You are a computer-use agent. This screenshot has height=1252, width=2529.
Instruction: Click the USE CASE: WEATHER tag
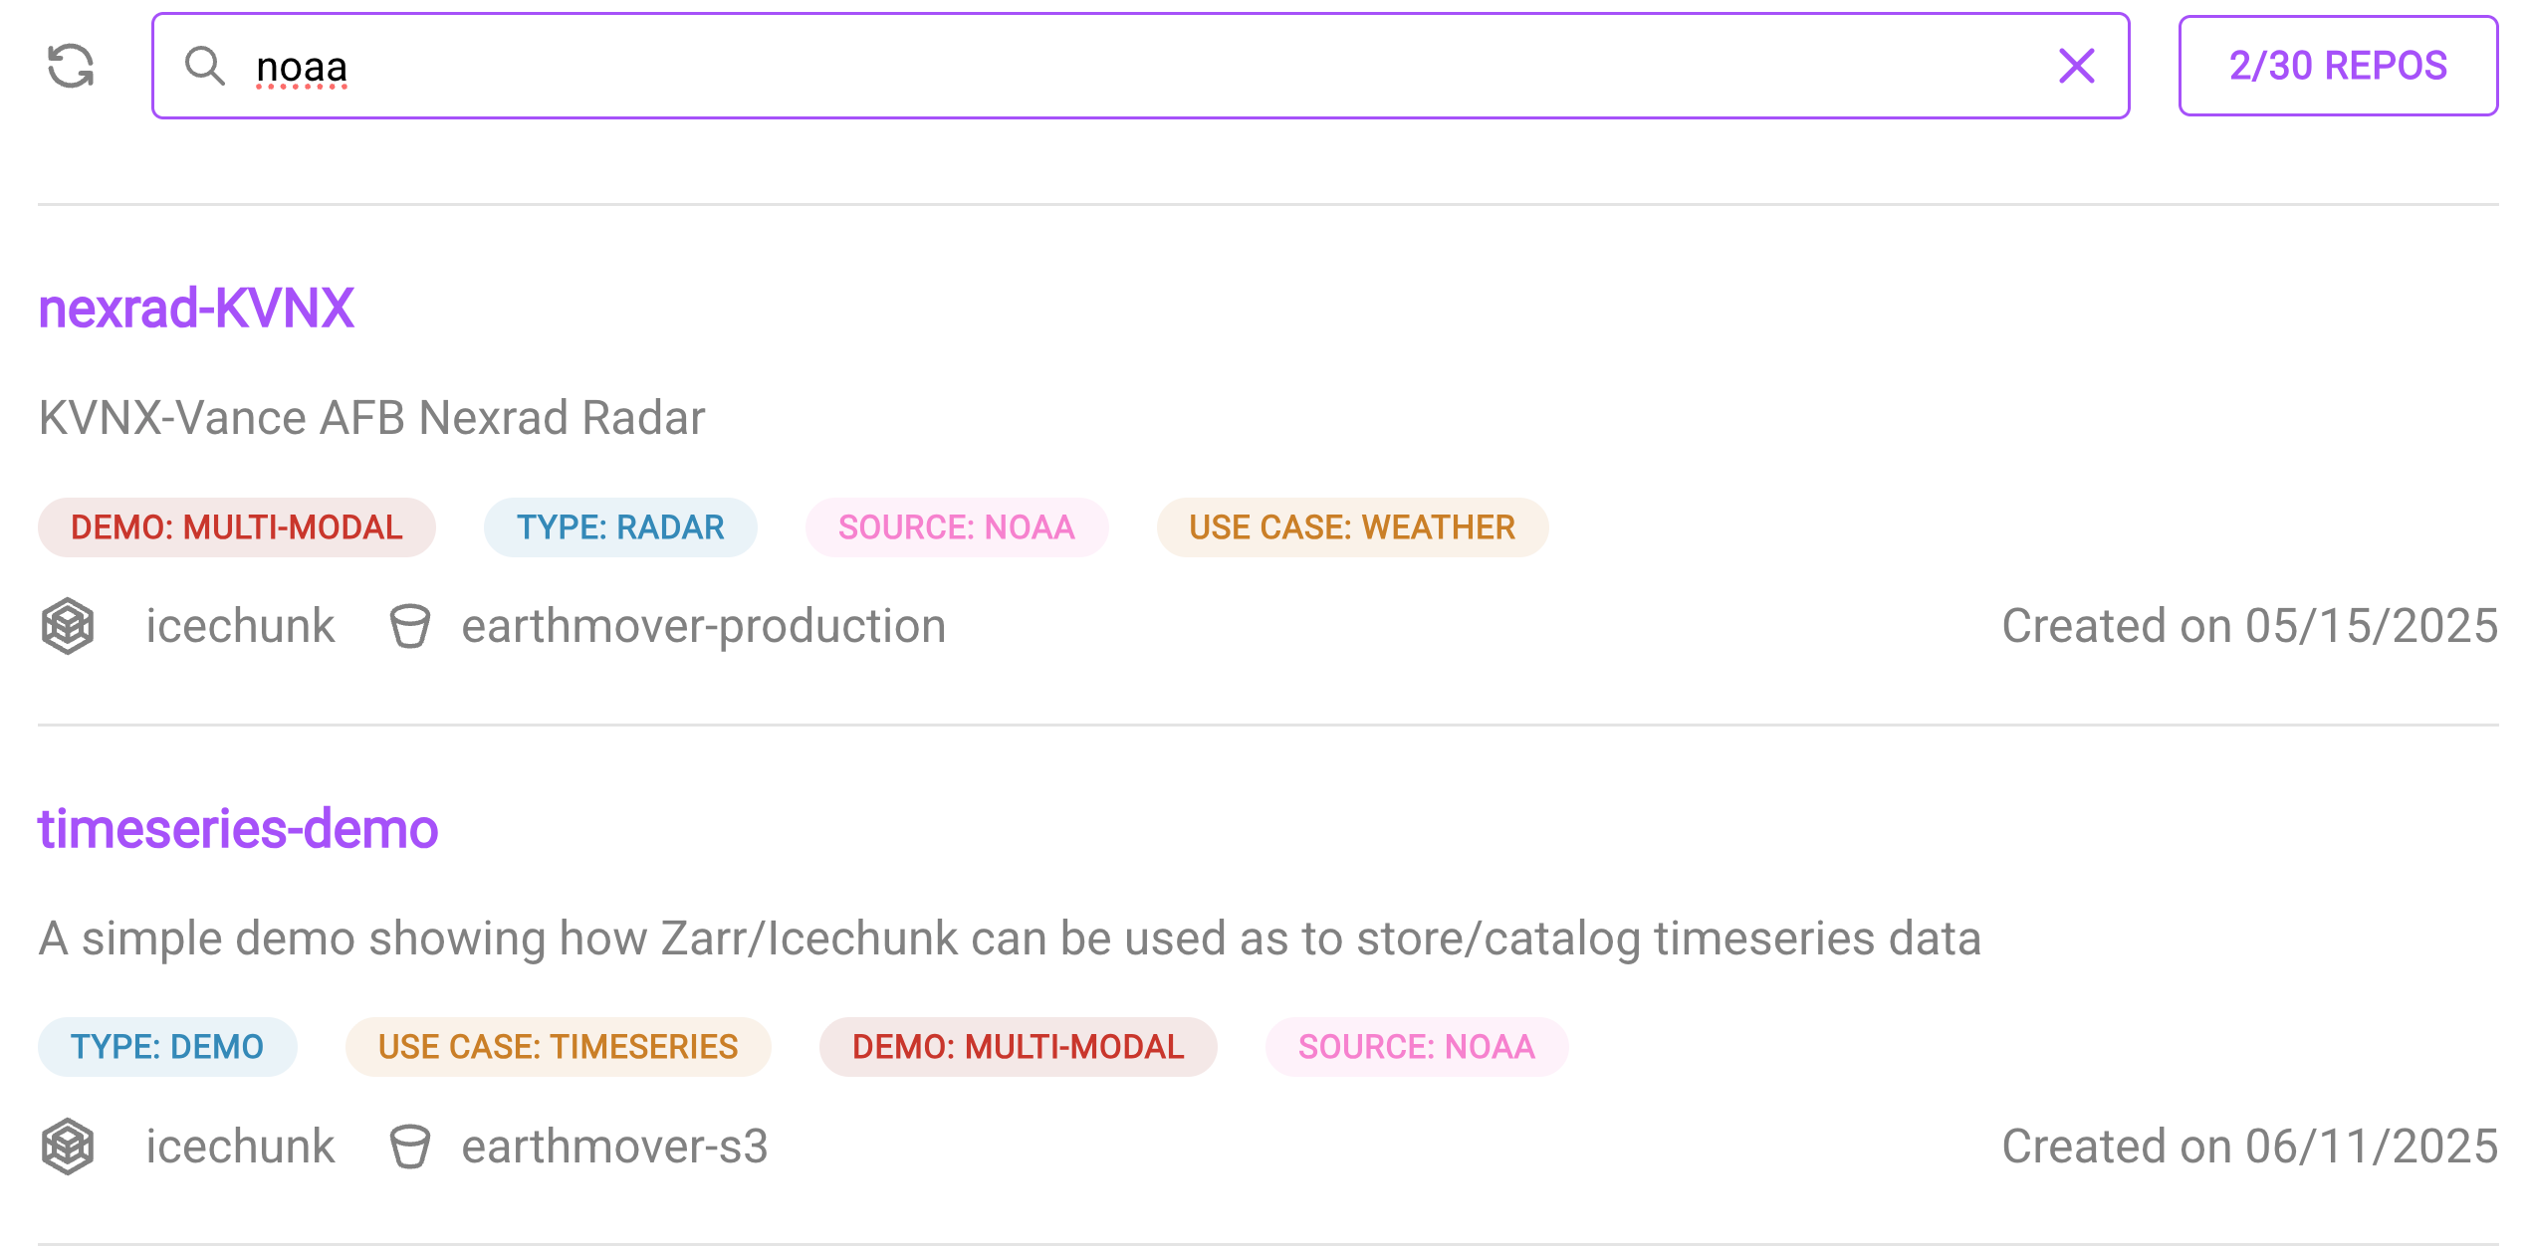[1351, 527]
